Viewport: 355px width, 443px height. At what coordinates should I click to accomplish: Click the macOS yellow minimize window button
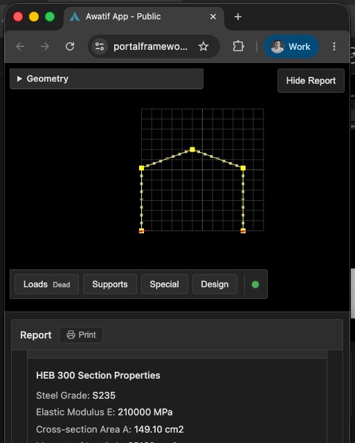[x=34, y=17]
